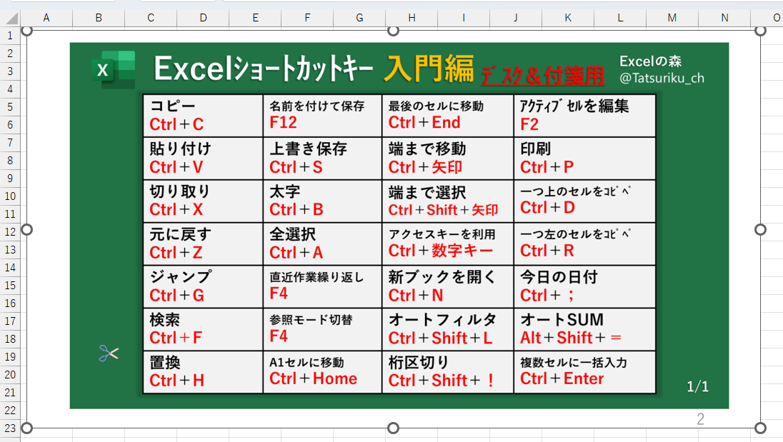Click the picture's top-center sizing handle

pos(394,31)
